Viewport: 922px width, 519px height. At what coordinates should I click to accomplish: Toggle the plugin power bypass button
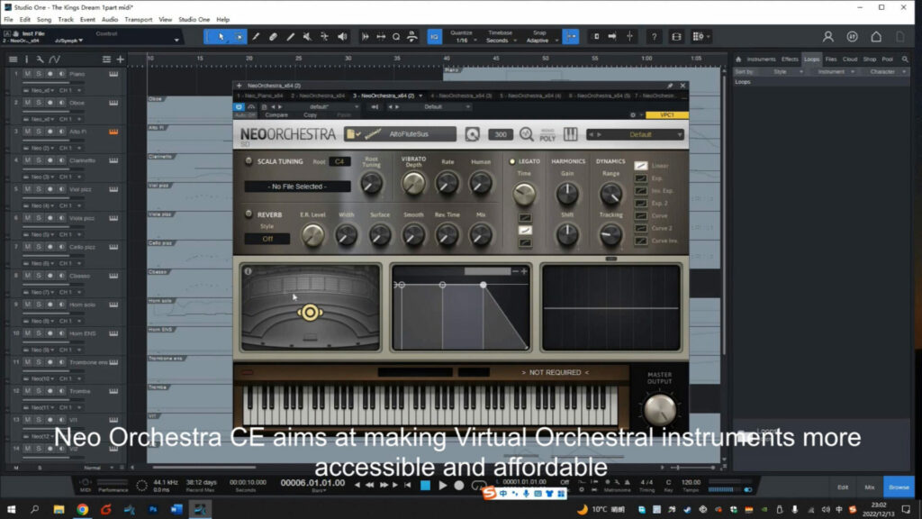(239, 107)
